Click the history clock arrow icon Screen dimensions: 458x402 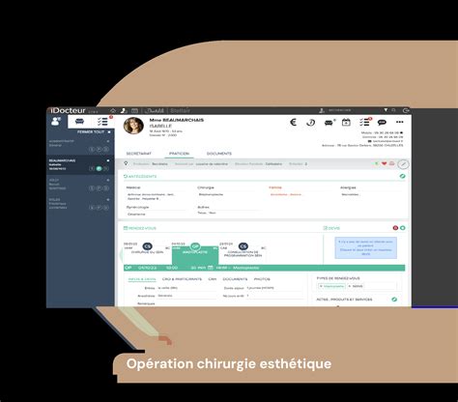[311, 123]
